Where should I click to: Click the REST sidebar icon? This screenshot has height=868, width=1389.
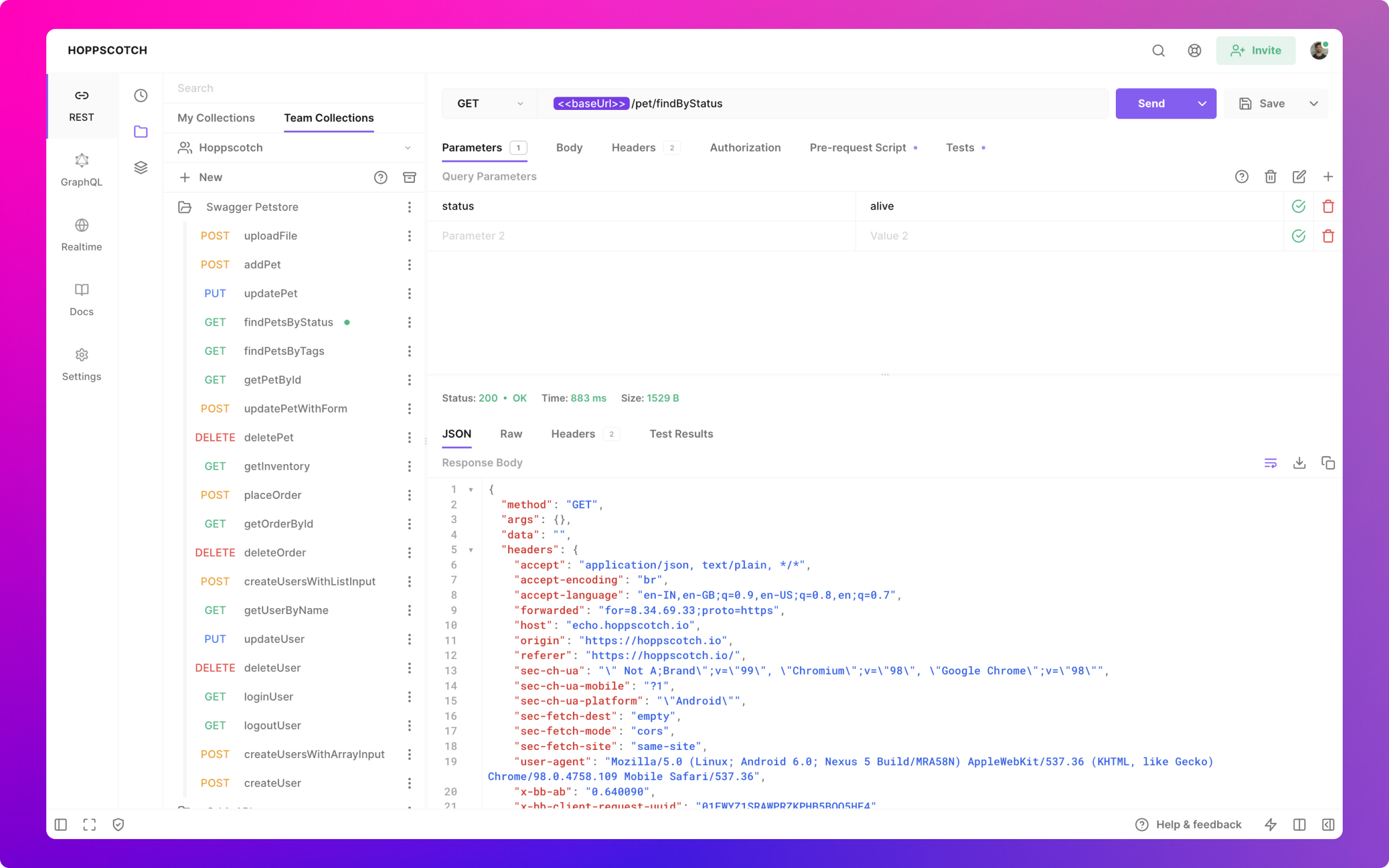coord(82,104)
